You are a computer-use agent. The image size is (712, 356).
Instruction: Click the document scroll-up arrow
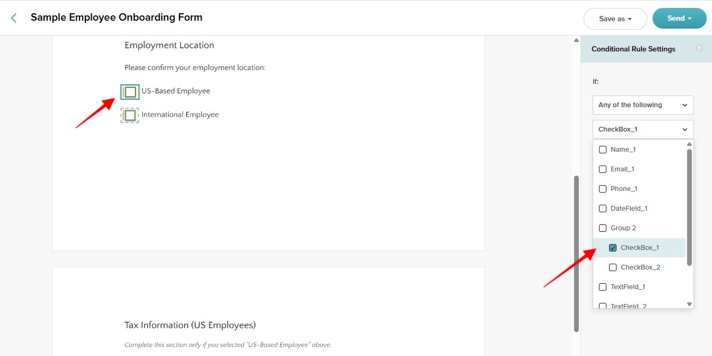pyautogui.click(x=576, y=40)
